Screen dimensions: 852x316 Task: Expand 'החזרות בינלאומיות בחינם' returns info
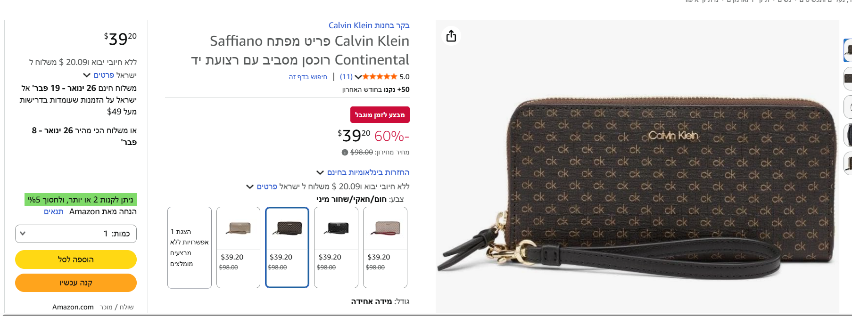(363, 172)
